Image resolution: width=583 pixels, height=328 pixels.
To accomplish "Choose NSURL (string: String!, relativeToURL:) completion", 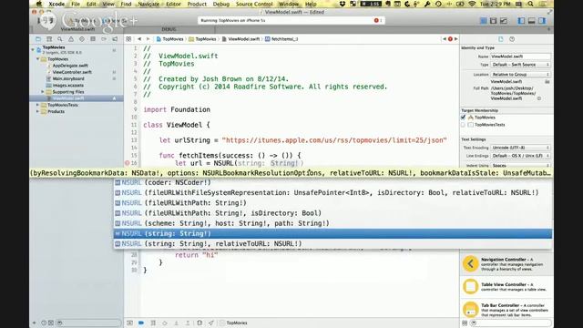I will pyautogui.click(x=332, y=244).
